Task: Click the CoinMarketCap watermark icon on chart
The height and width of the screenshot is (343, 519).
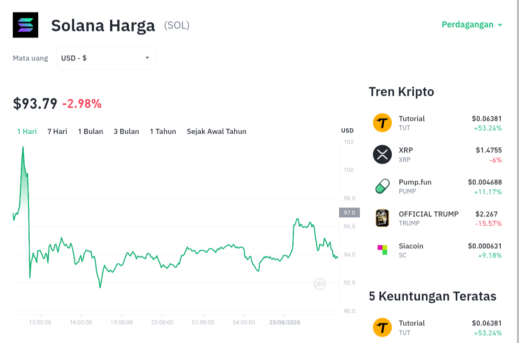Action: 320,284
